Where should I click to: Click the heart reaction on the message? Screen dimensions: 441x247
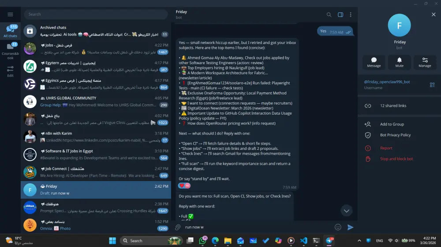184,185
